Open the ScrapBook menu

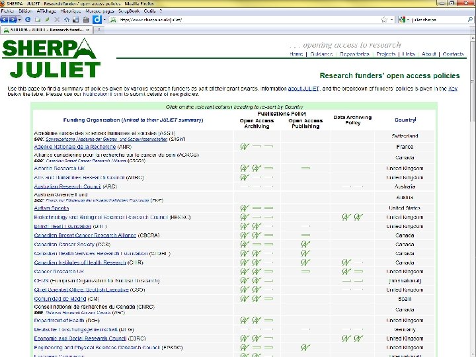coord(129,11)
